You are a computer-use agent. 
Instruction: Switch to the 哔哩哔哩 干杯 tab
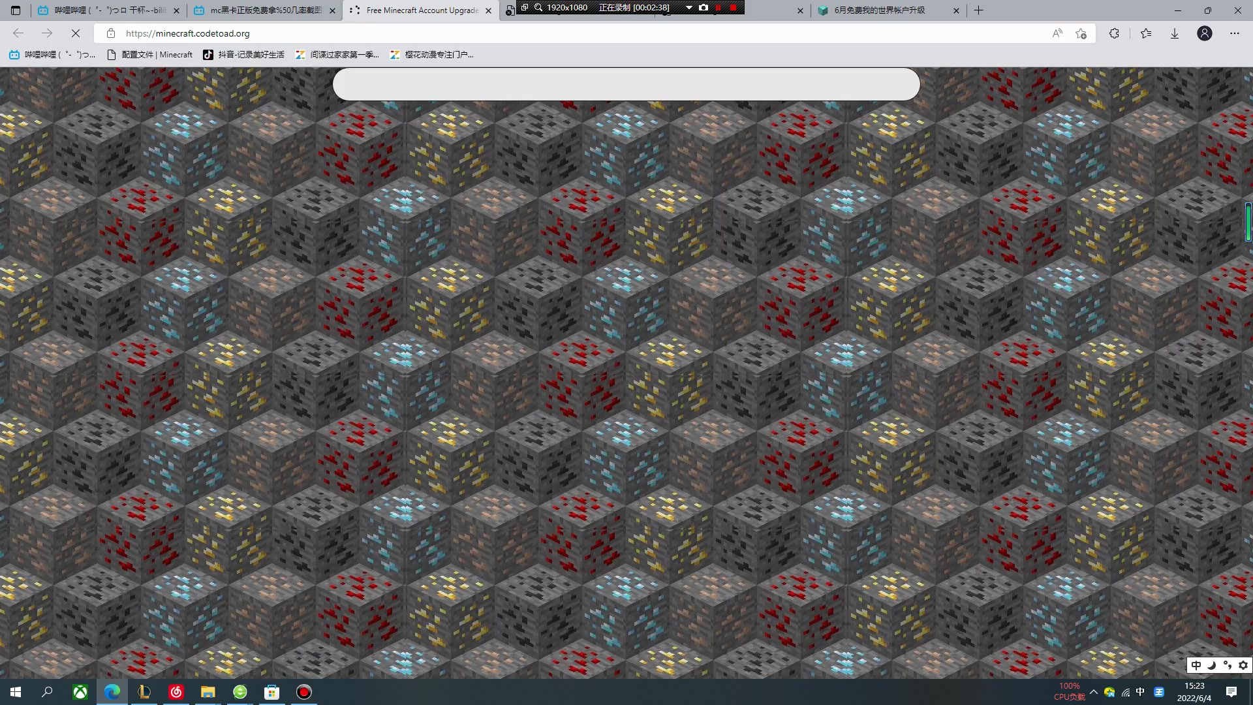tap(108, 10)
